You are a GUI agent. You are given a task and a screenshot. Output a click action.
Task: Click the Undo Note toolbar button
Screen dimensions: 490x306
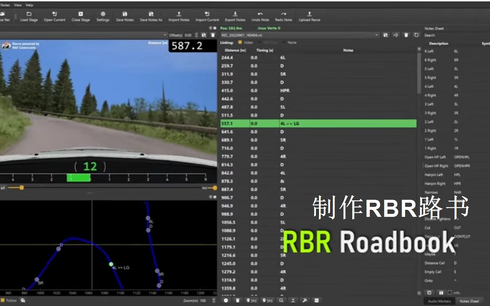point(260,17)
